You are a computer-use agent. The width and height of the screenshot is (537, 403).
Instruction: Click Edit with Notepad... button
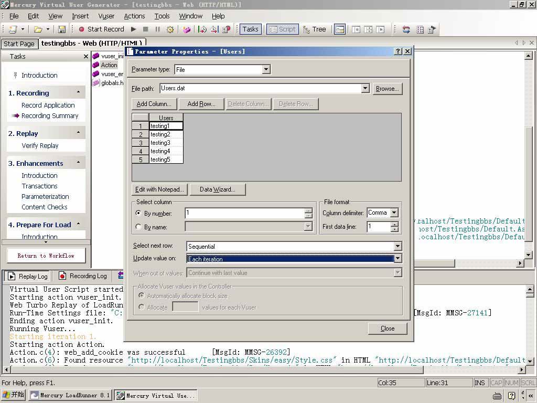(x=159, y=189)
